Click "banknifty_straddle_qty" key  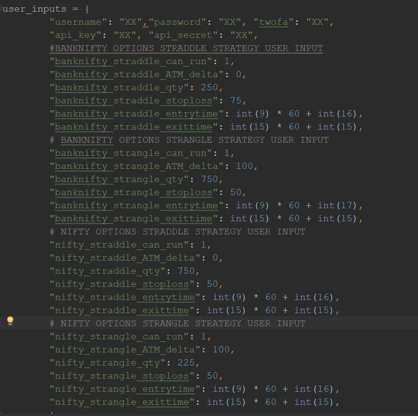119,87
